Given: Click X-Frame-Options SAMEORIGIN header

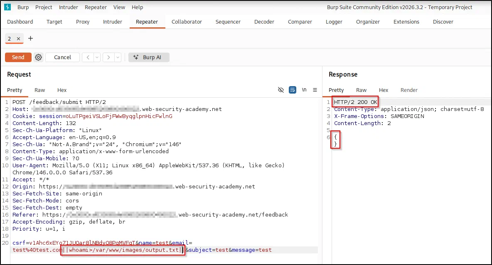Looking at the screenshot, I should tap(379, 116).
